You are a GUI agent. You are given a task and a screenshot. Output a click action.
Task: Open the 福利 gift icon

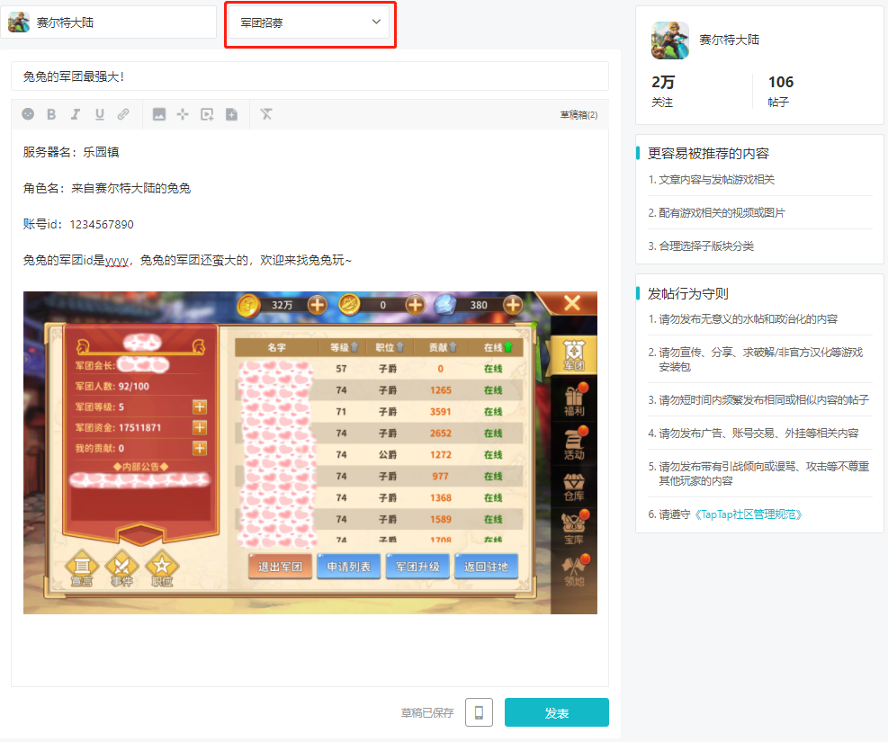coord(574,399)
